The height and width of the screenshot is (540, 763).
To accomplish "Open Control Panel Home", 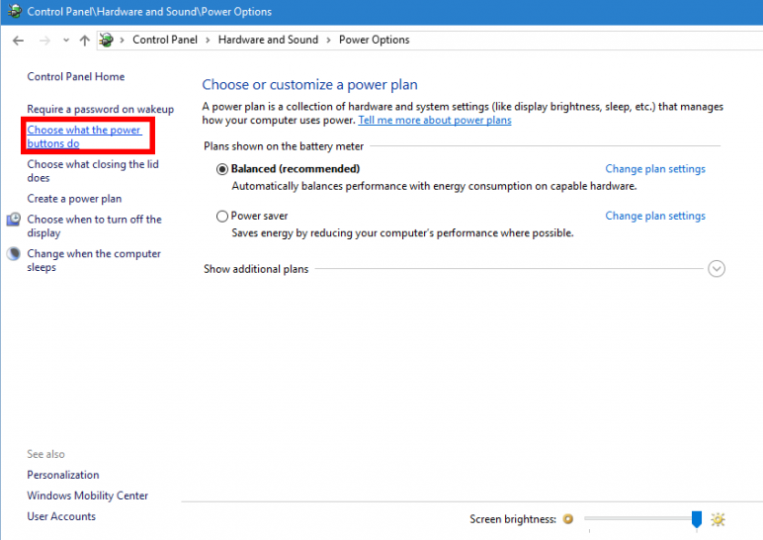I will [x=76, y=76].
